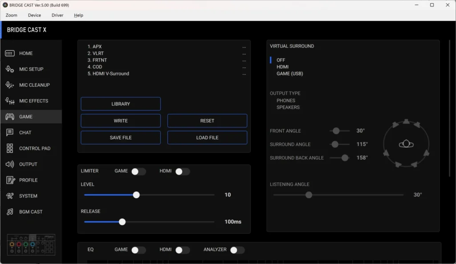The image size is (456, 264).
Task: Select the Mic Cleanup sidebar icon
Action: tap(10, 85)
